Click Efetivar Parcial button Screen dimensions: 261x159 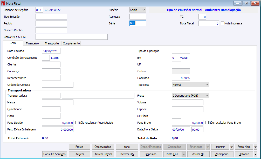103,154
